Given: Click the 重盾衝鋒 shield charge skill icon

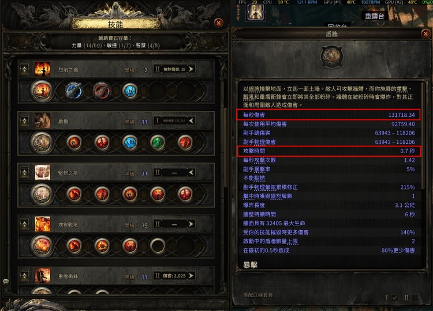Looking at the screenshot, I should (43, 276).
